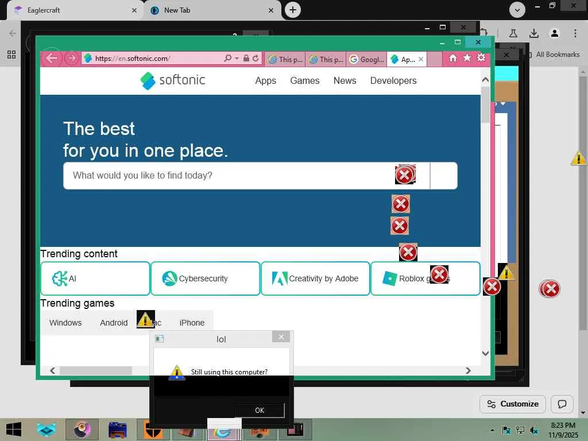Click the network tray icon
This screenshot has width=588, height=441.
pos(520,430)
